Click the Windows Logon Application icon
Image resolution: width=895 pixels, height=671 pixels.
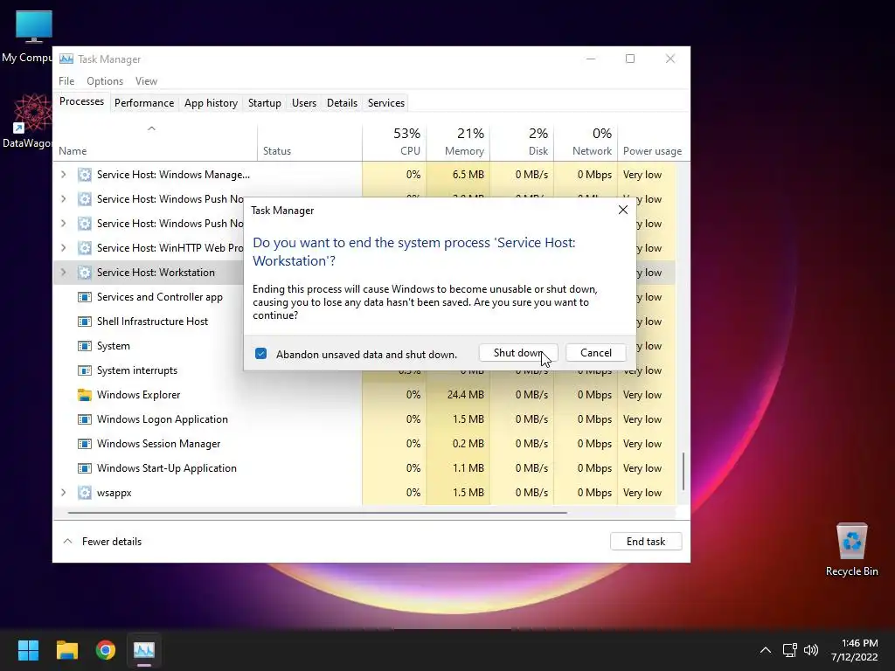click(x=85, y=419)
